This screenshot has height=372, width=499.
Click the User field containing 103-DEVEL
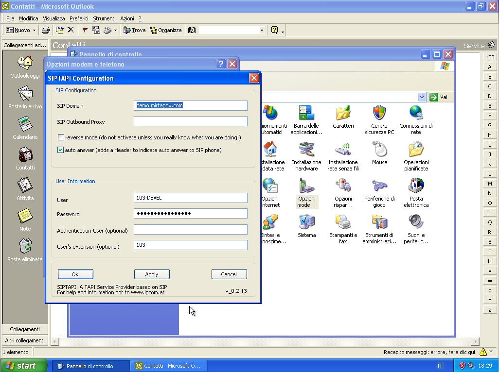(x=191, y=198)
